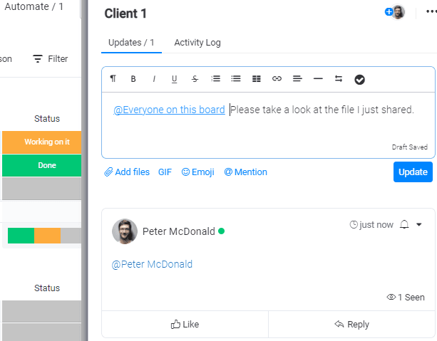Click the just now timestamp
This screenshot has height=341, width=437.
click(371, 224)
